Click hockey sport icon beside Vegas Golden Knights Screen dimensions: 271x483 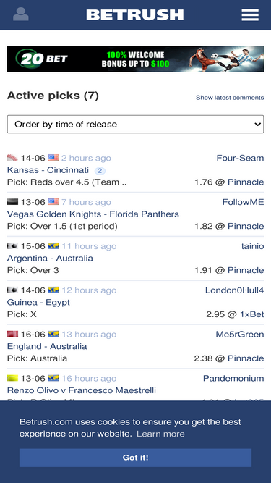click(x=12, y=202)
